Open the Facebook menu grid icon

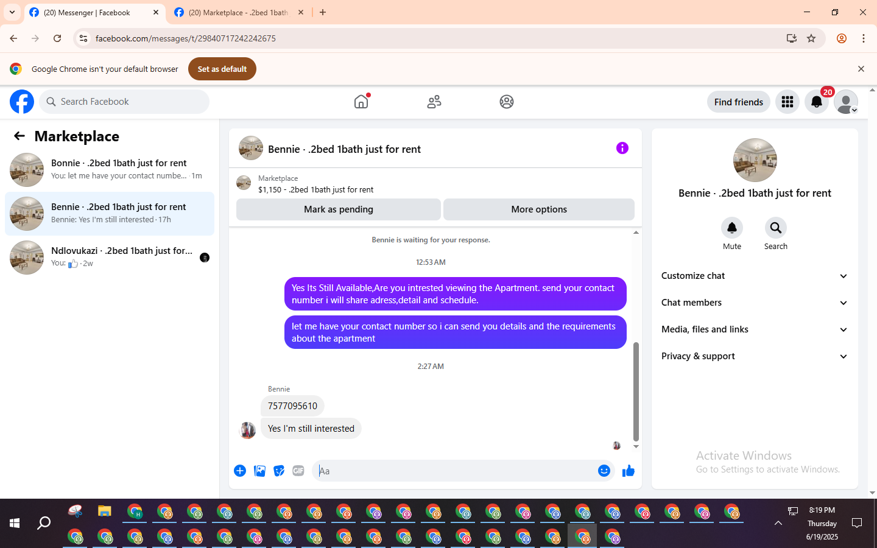[x=787, y=102]
